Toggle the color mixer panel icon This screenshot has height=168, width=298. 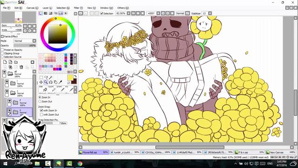tap(56, 14)
